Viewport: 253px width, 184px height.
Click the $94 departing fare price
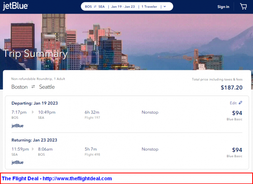237,113
